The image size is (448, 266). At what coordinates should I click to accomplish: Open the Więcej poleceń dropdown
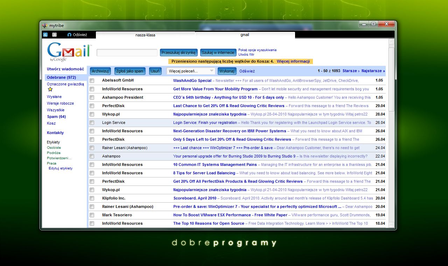(191, 71)
